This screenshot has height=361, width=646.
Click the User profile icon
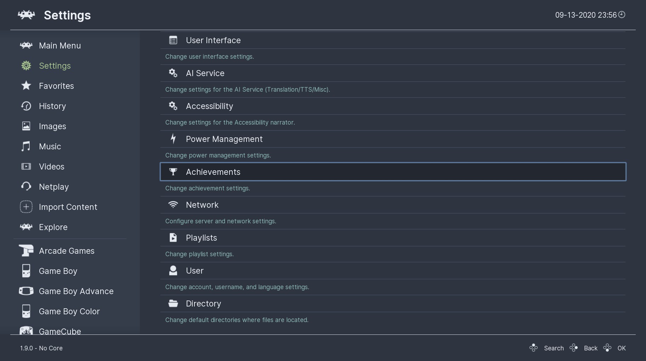click(173, 270)
